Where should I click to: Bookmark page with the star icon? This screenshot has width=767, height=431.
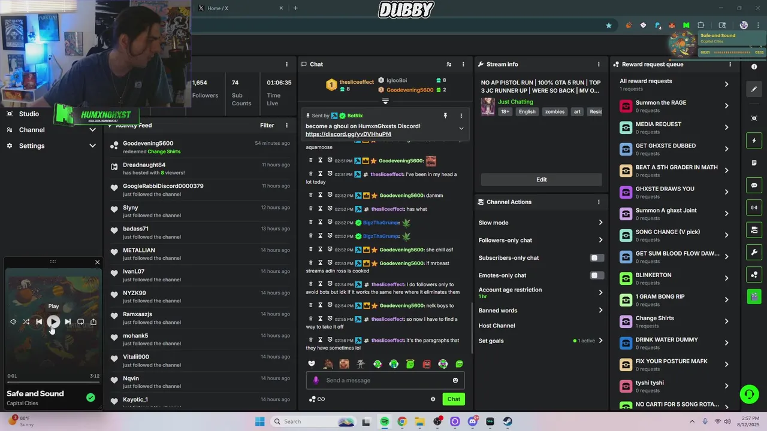click(609, 25)
